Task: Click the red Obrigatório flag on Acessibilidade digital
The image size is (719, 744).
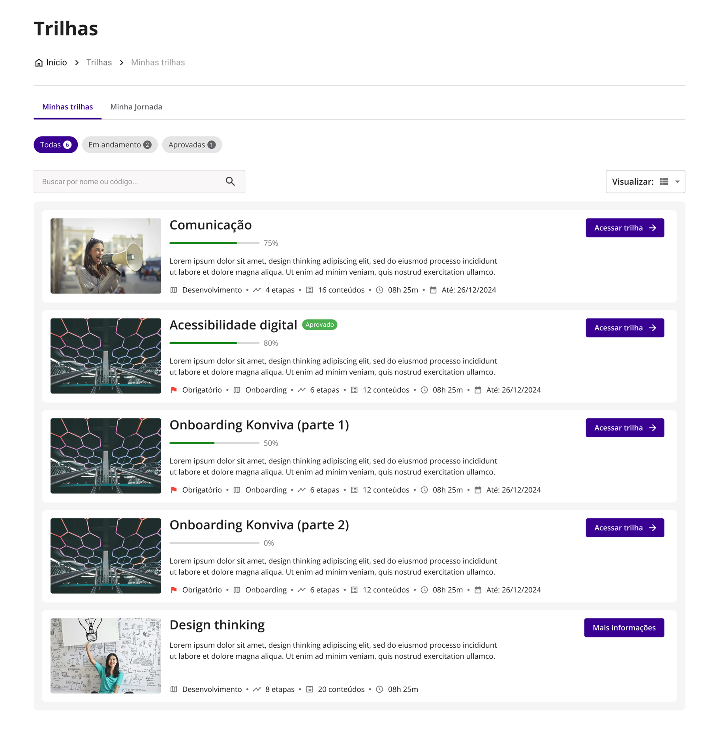Action: tap(173, 390)
